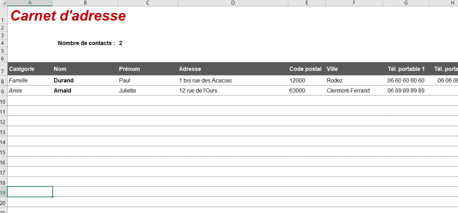Select column F header
The image size is (458, 213).
tap(354, 3)
